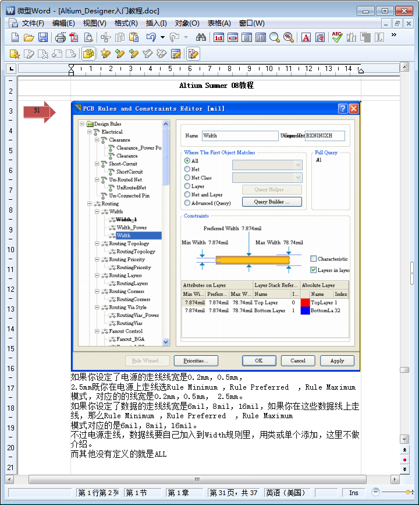419x505 pixels.
Task: Click the tab alignment selector by the ruler
Action: point(12,69)
